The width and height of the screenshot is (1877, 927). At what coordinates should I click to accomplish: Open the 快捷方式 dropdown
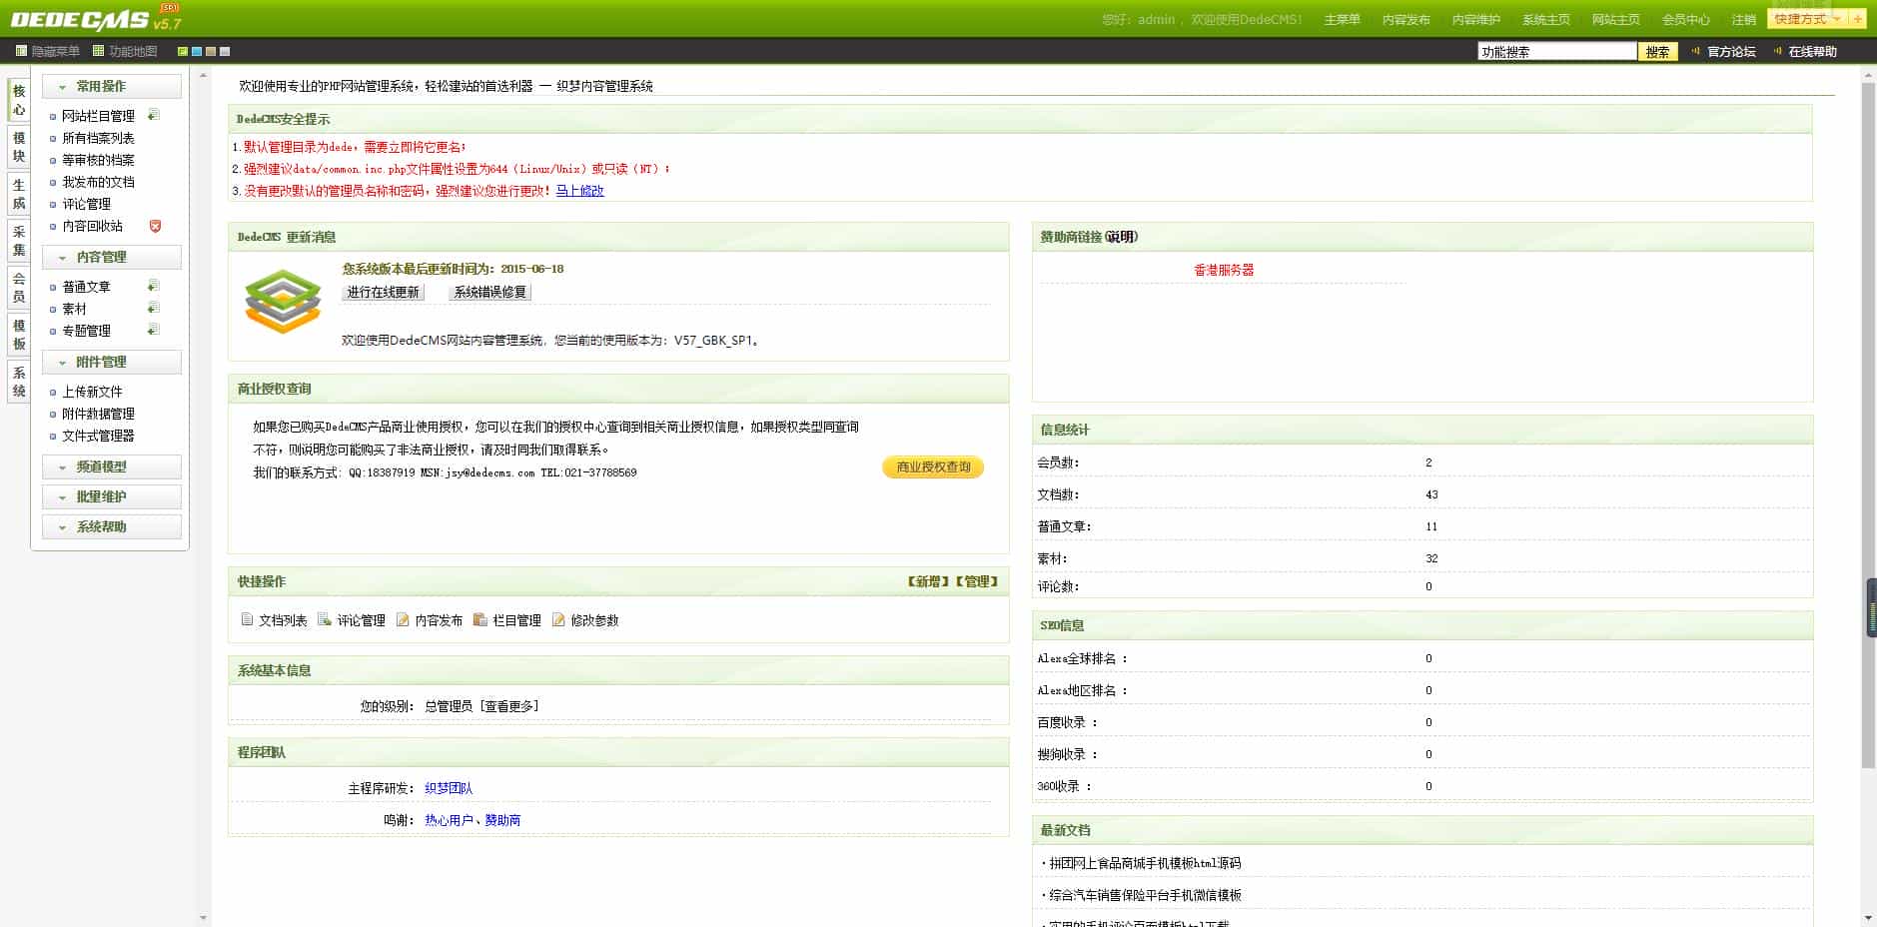1808,19
